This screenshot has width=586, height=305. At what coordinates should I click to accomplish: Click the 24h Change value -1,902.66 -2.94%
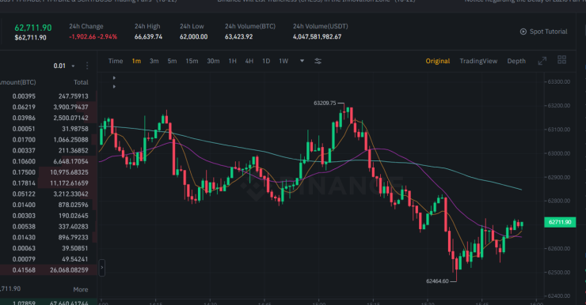pyautogui.click(x=93, y=37)
